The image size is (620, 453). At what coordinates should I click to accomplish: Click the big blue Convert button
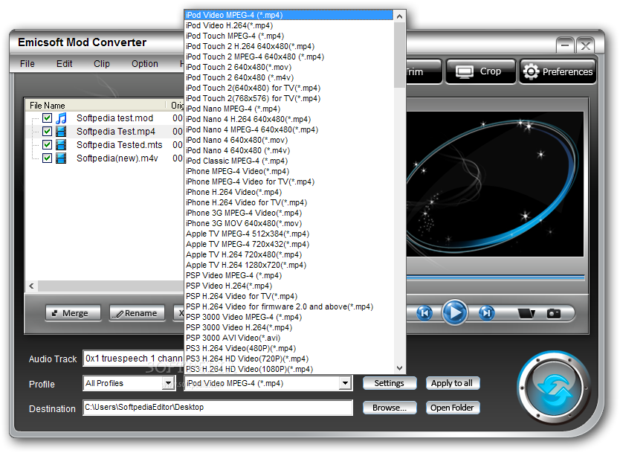click(554, 388)
